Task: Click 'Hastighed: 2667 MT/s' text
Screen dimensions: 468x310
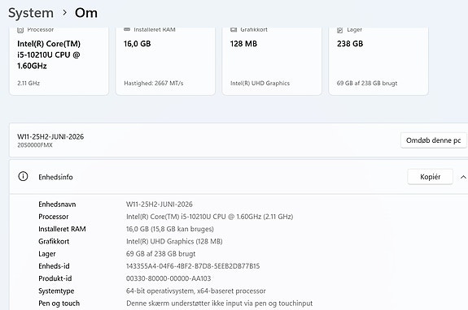Action: pos(153,84)
